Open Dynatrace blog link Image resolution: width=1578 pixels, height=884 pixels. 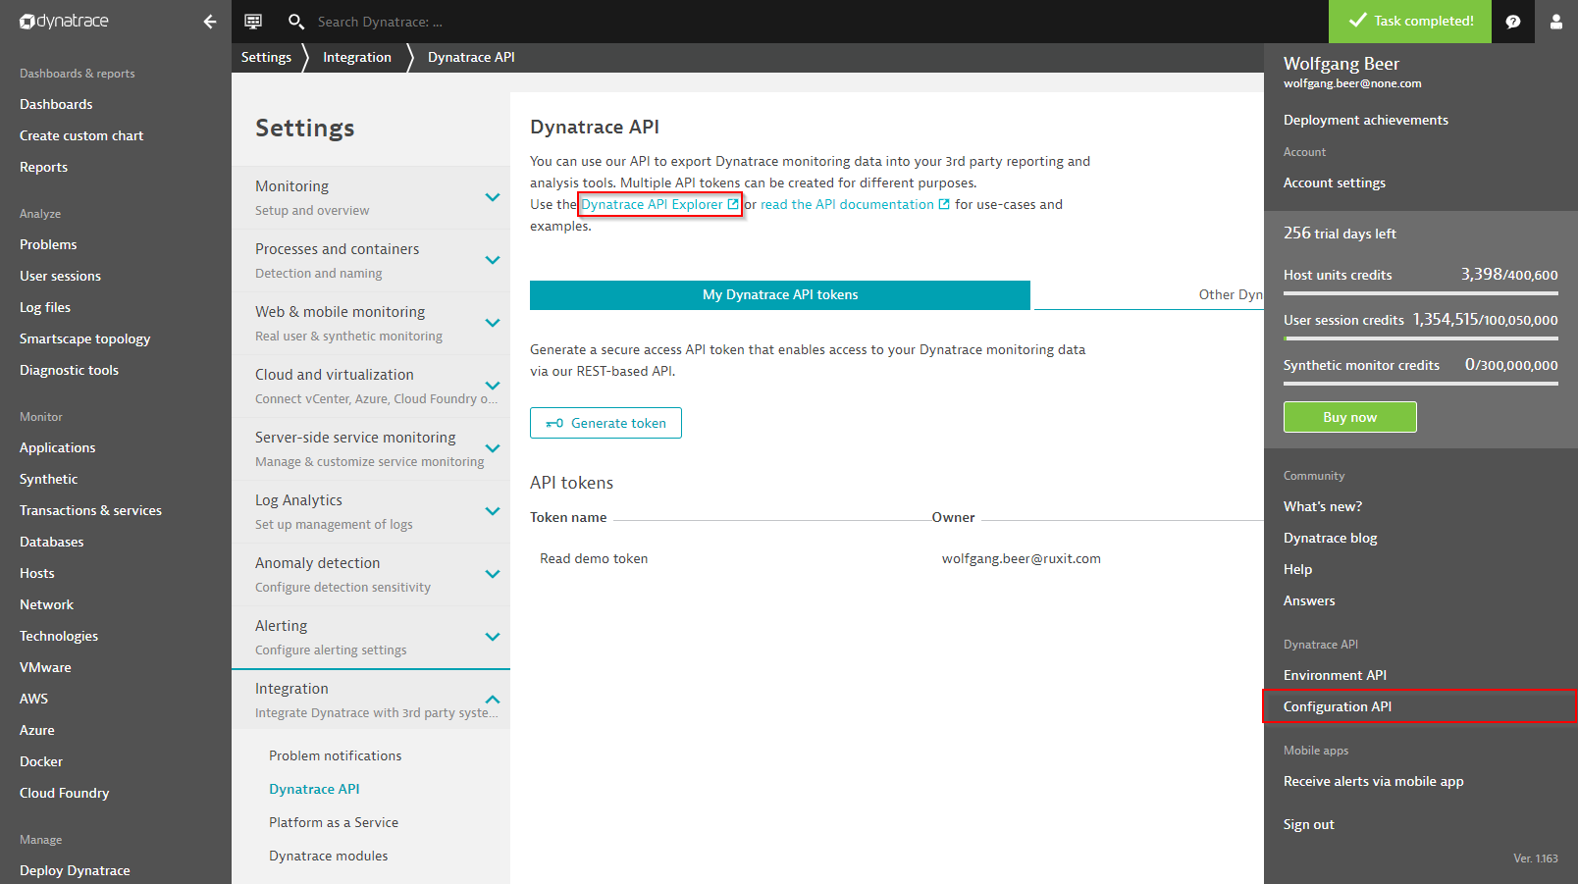pyautogui.click(x=1331, y=538)
